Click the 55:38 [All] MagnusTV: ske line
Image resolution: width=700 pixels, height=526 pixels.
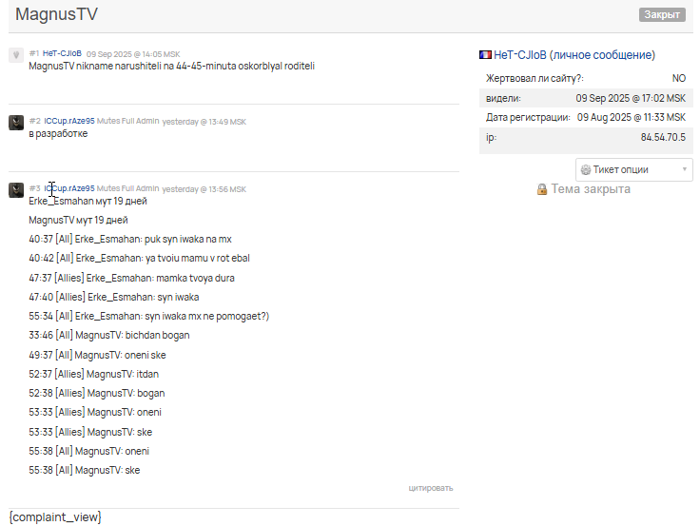coord(85,470)
